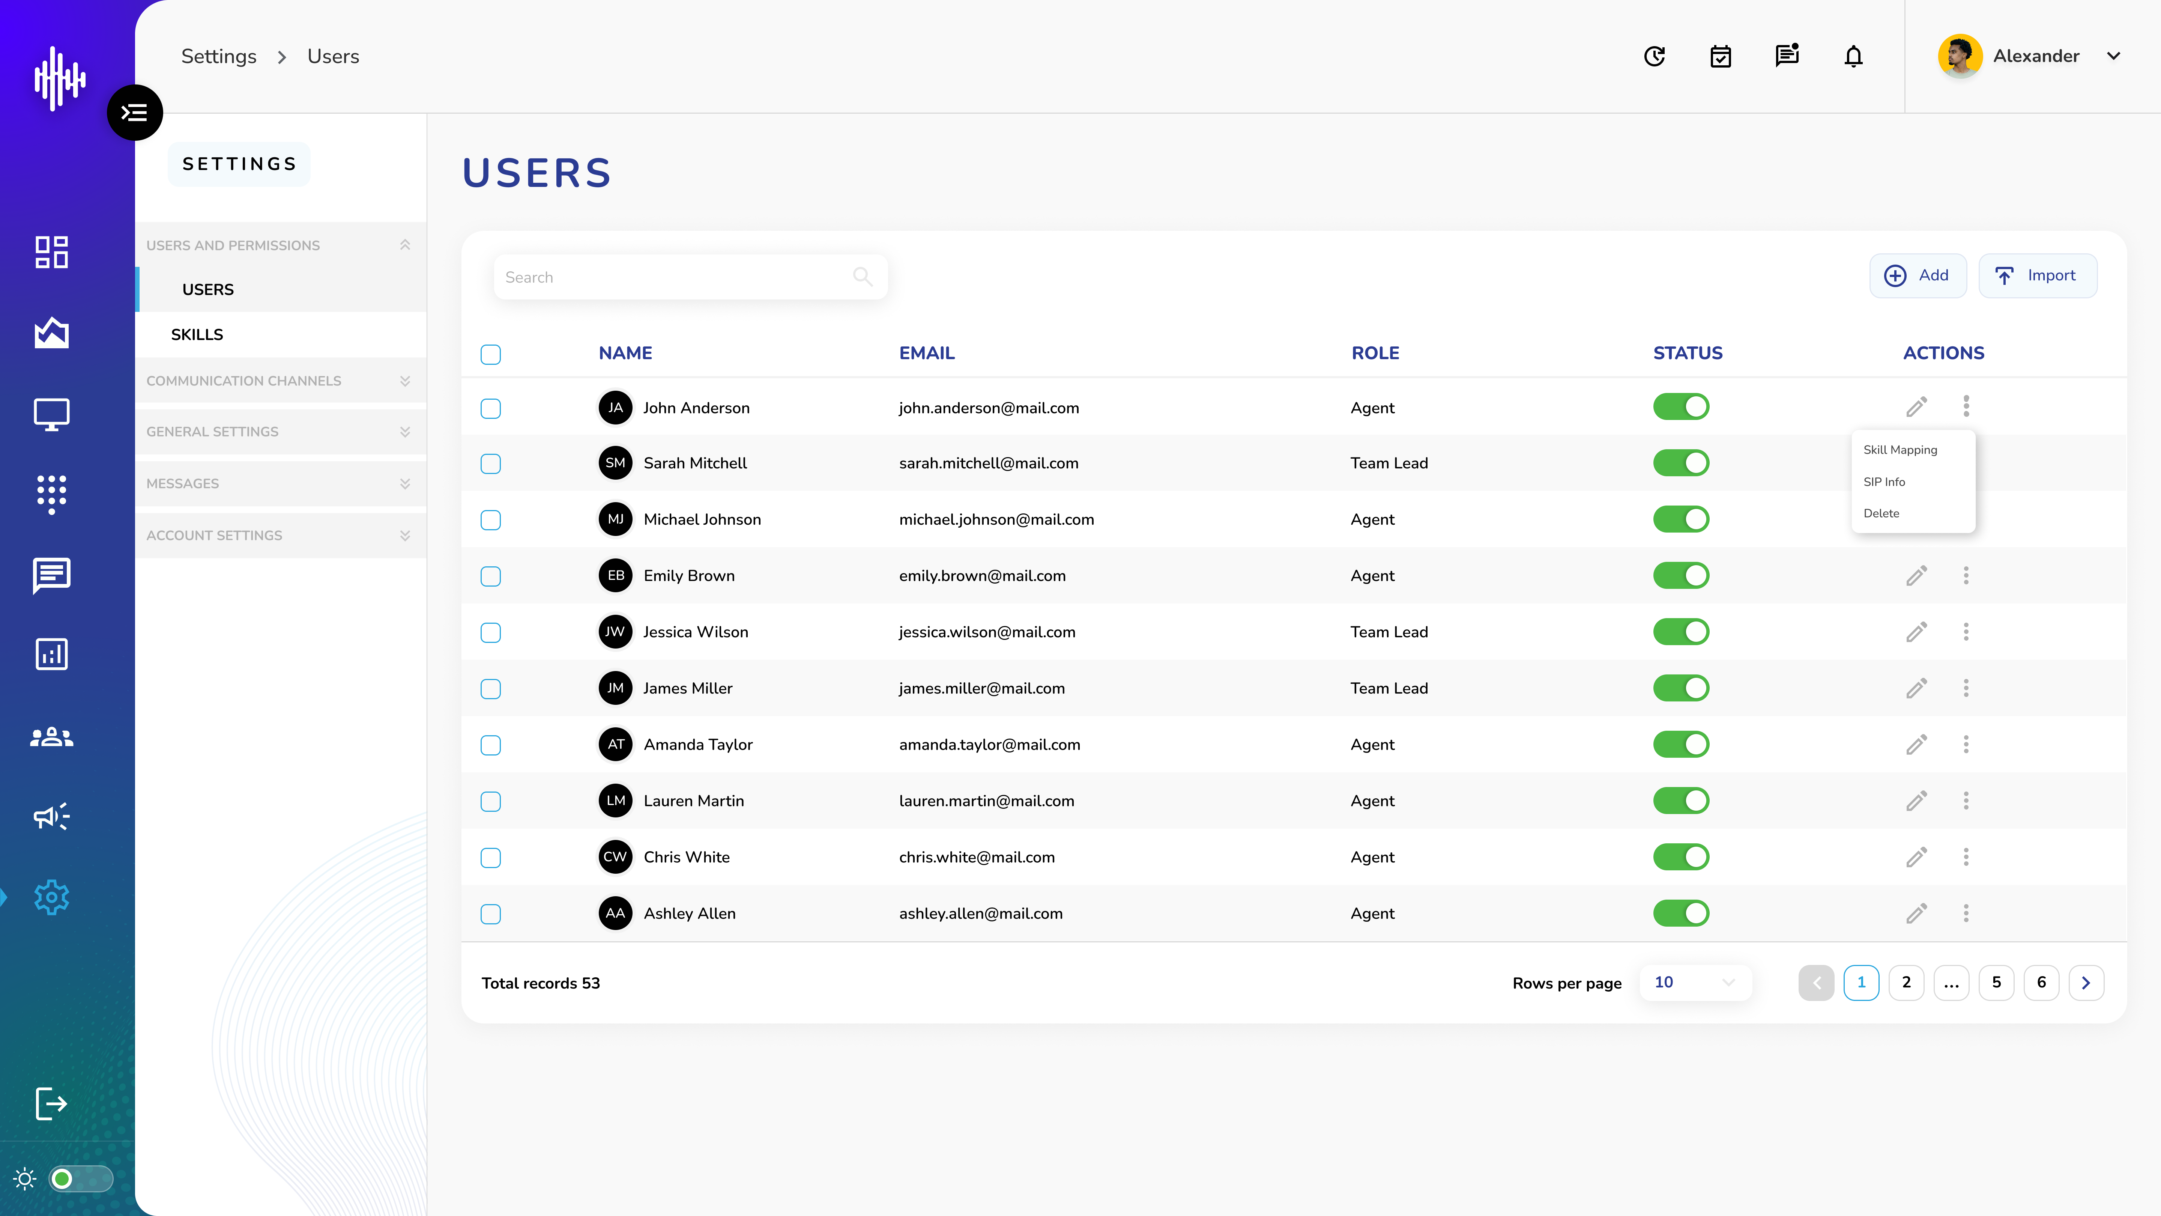Edit Amanda Taylor with pencil icon
This screenshot has width=2161, height=1216.
click(1916, 744)
